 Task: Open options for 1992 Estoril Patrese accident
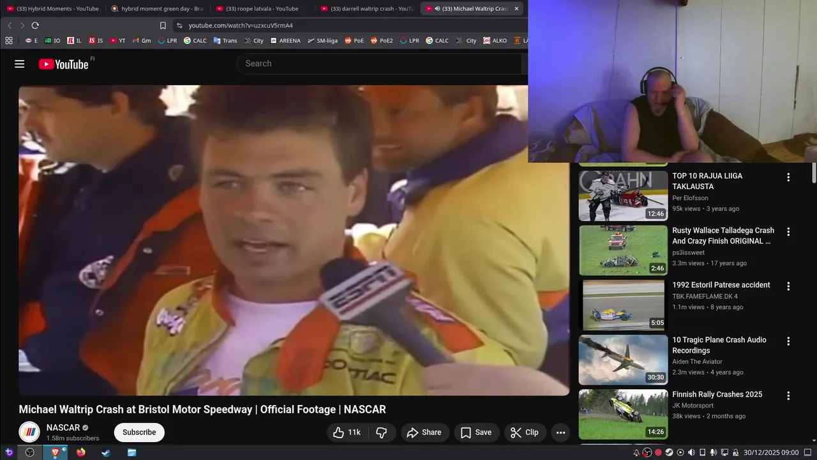click(x=788, y=286)
